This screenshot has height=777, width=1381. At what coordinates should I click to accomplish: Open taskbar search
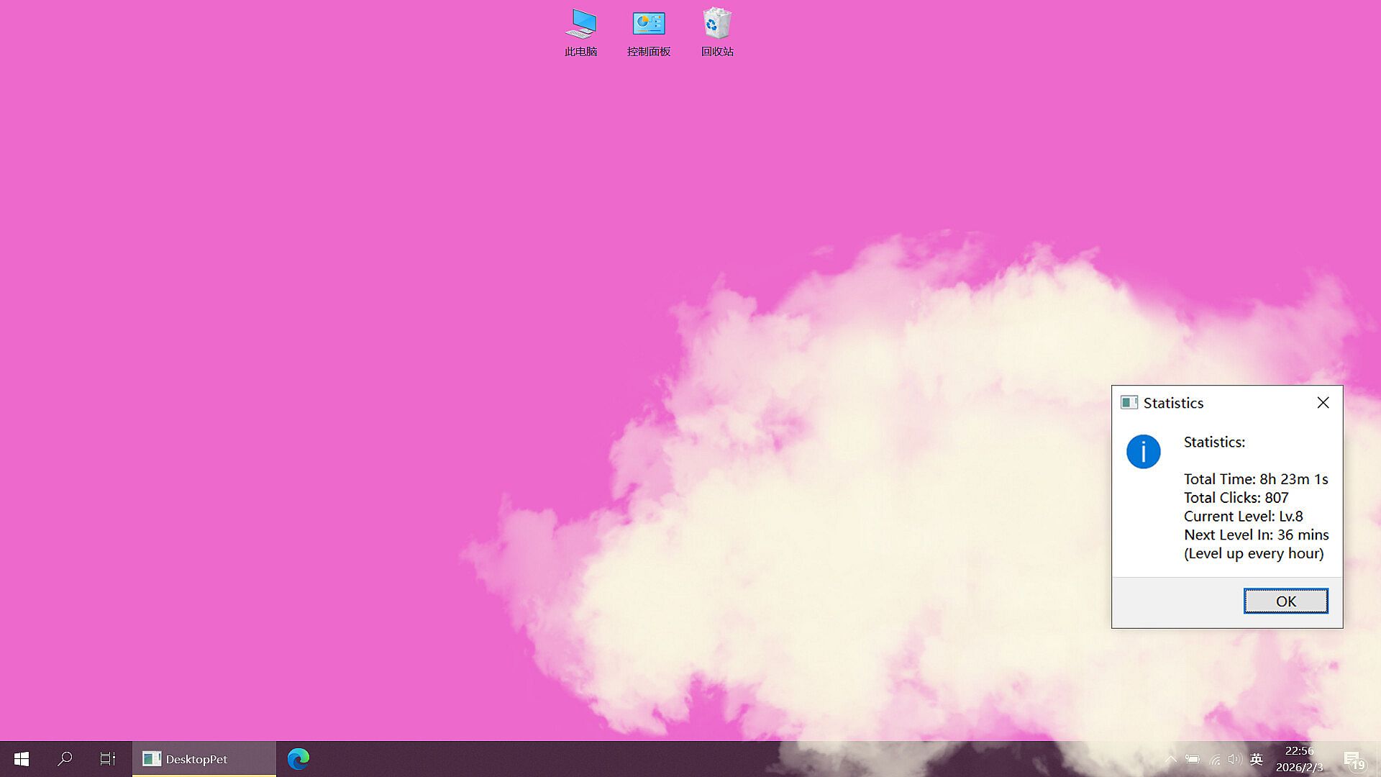[65, 759]
